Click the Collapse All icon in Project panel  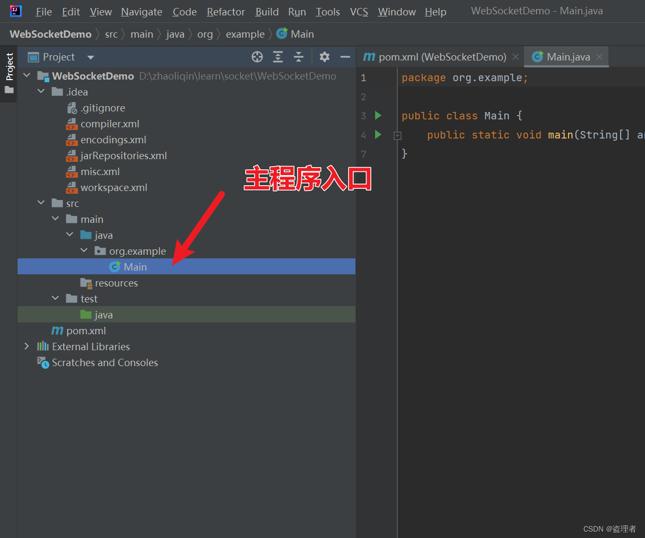click(299, 57)
